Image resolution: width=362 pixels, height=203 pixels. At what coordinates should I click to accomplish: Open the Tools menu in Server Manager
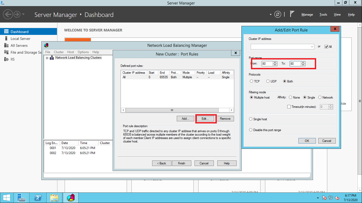point(323,15)
